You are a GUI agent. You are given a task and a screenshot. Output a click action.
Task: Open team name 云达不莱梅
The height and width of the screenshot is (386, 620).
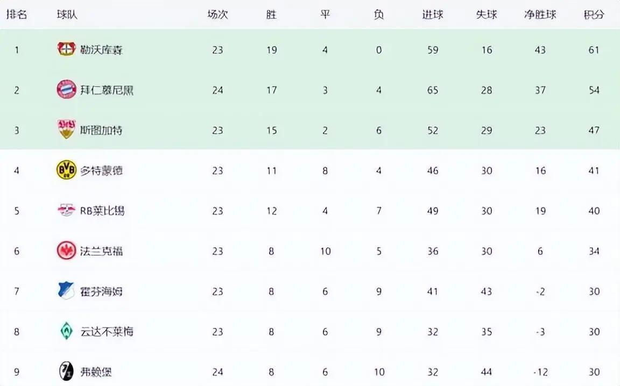[107, 332]
